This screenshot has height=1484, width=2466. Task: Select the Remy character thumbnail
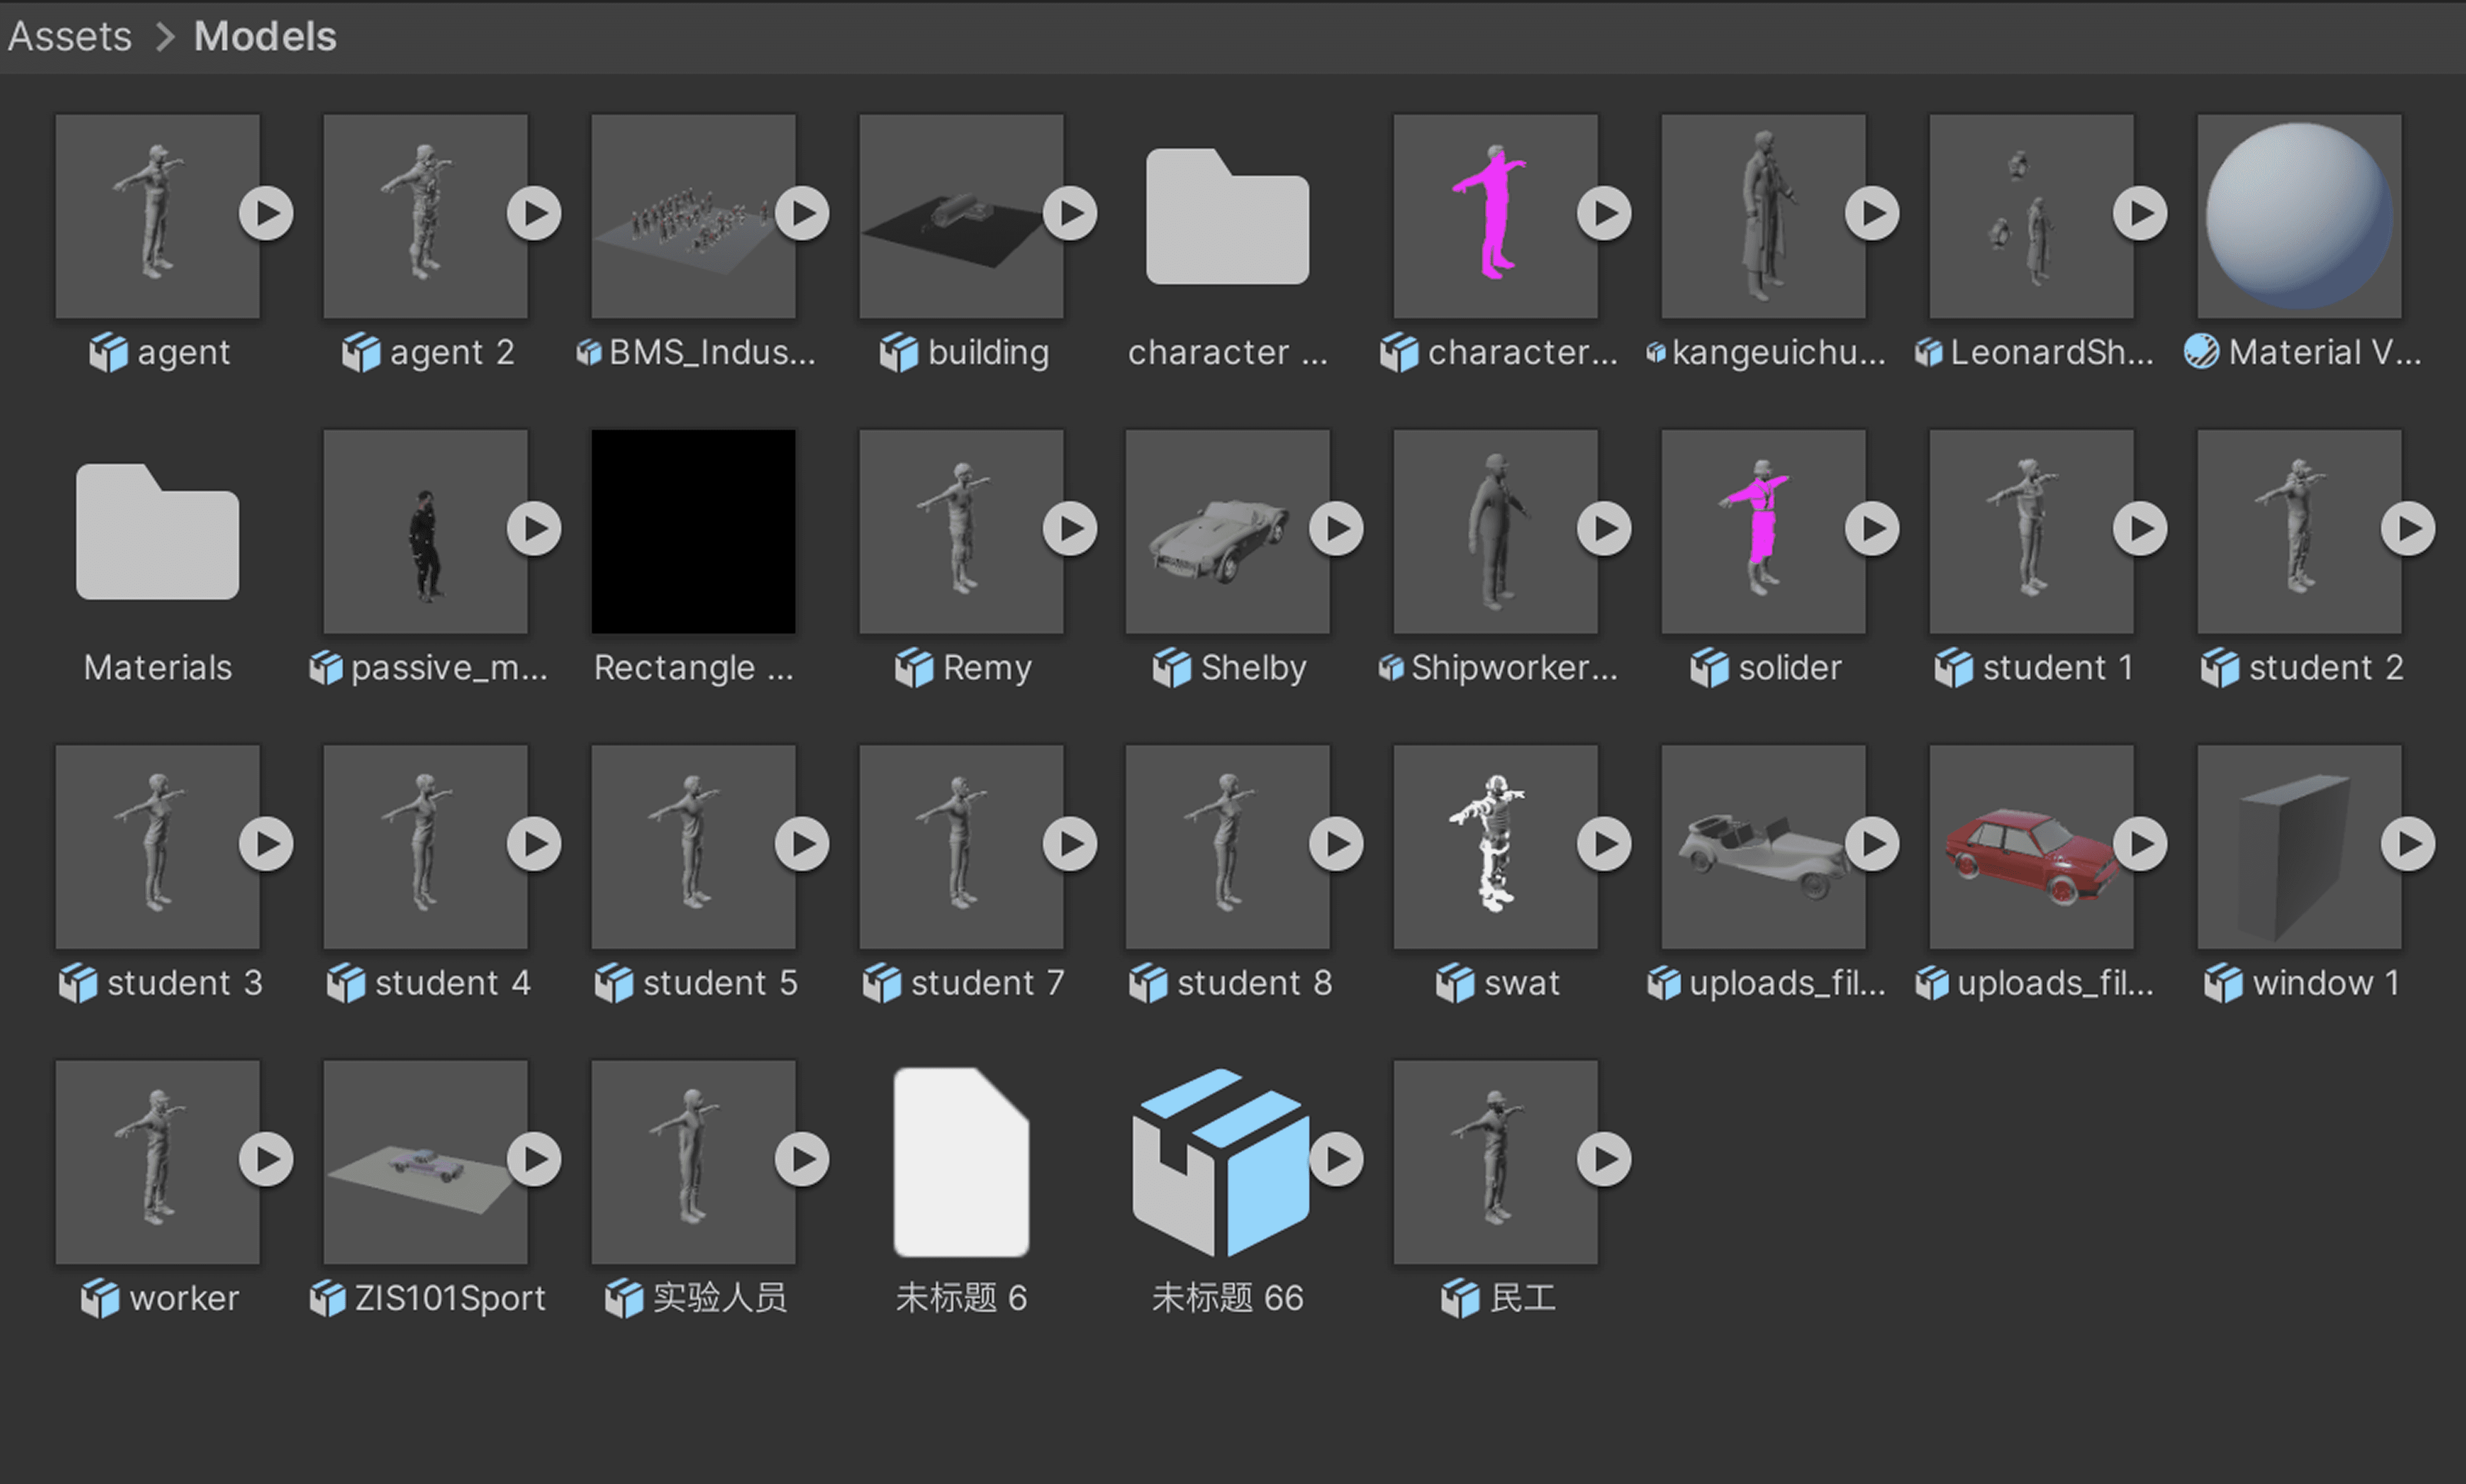tap(961, 531)
